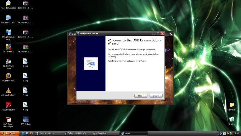Select the 3.bmp file icon
Screen dimensions: 241x136
tap(26, 92)
